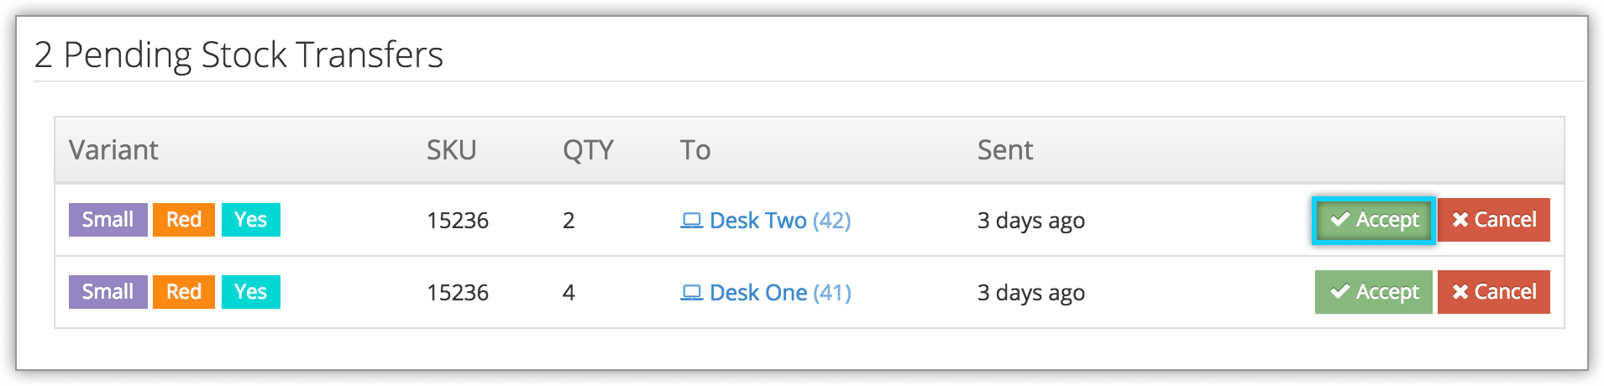The image size is (1604, 386).
Task: Click the checkmark icon in first Accept button
Action: pyautogui.click(x=1340, y=220)
